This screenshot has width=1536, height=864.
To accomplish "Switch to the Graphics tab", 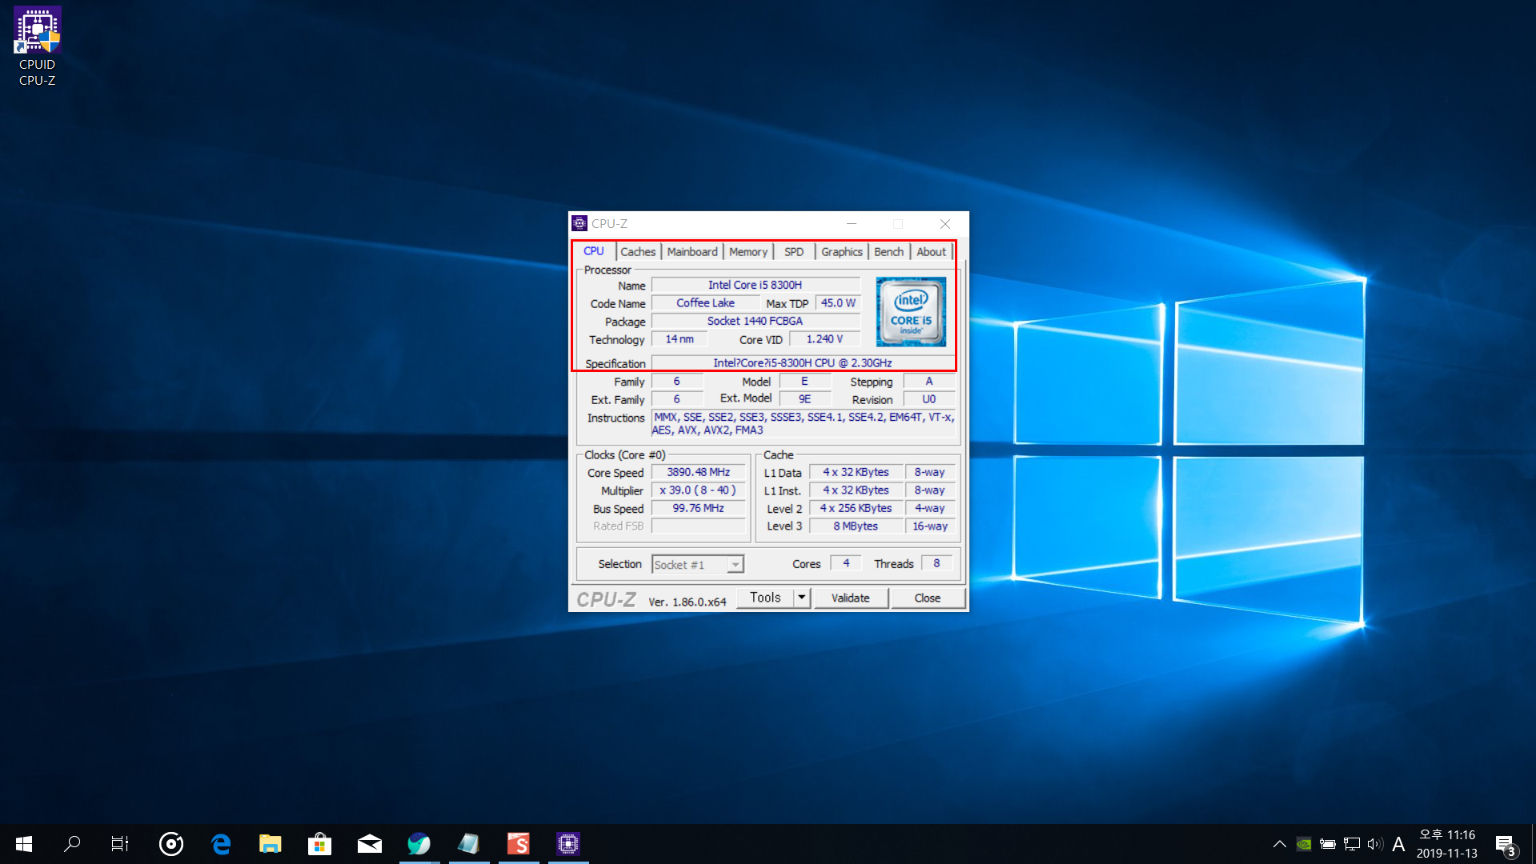I will tap(842, 252).
